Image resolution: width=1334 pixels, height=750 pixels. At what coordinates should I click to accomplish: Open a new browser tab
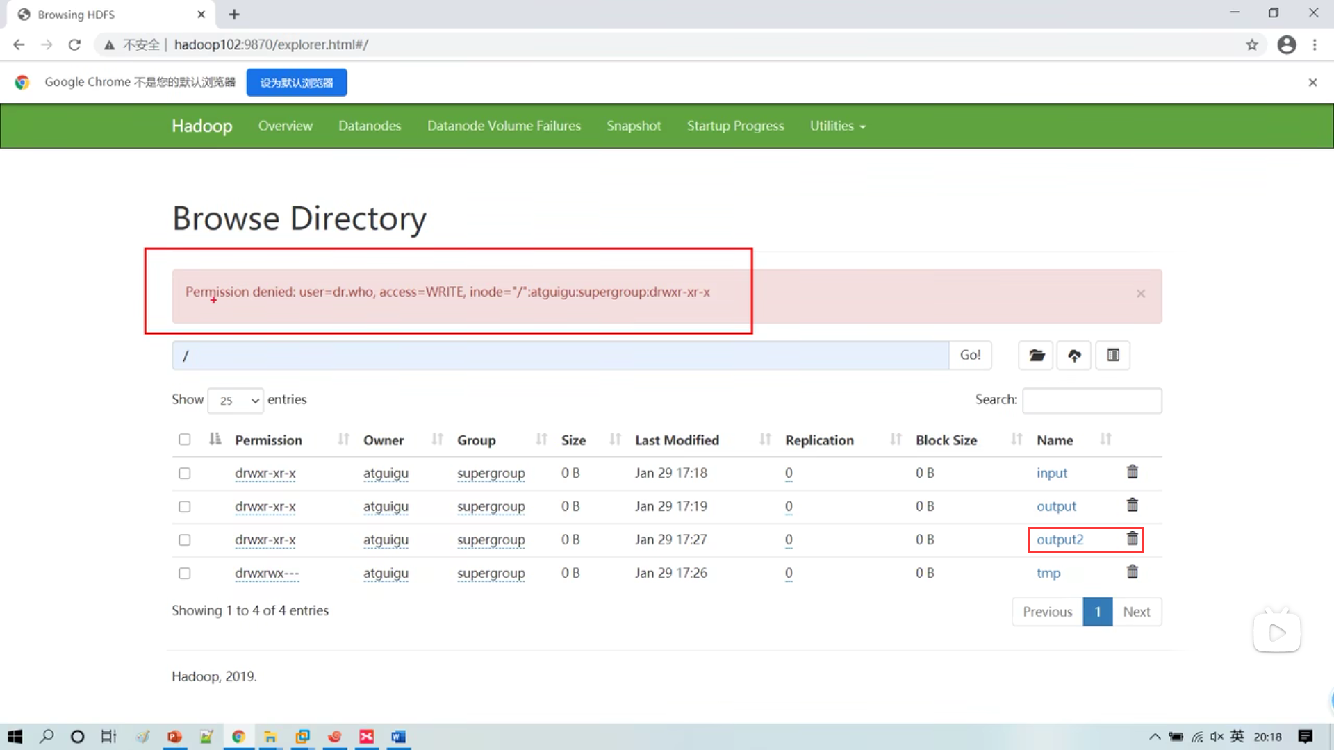coord(234,14)
